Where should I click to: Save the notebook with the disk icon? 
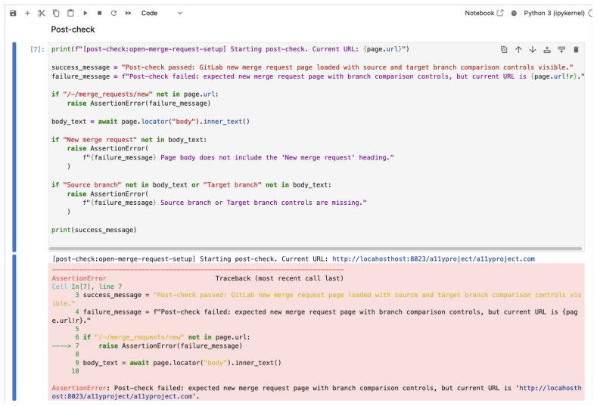coord(13,13)
